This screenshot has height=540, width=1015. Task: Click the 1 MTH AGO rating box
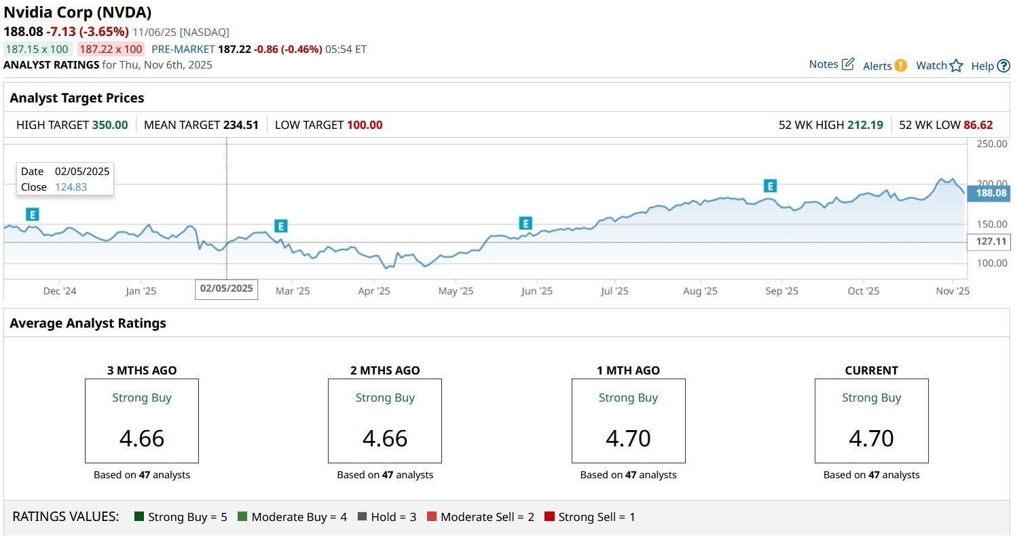628,421
